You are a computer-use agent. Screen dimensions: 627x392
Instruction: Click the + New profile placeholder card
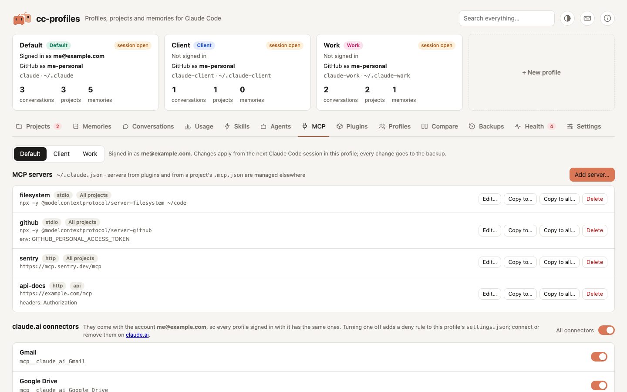point(541,72)
